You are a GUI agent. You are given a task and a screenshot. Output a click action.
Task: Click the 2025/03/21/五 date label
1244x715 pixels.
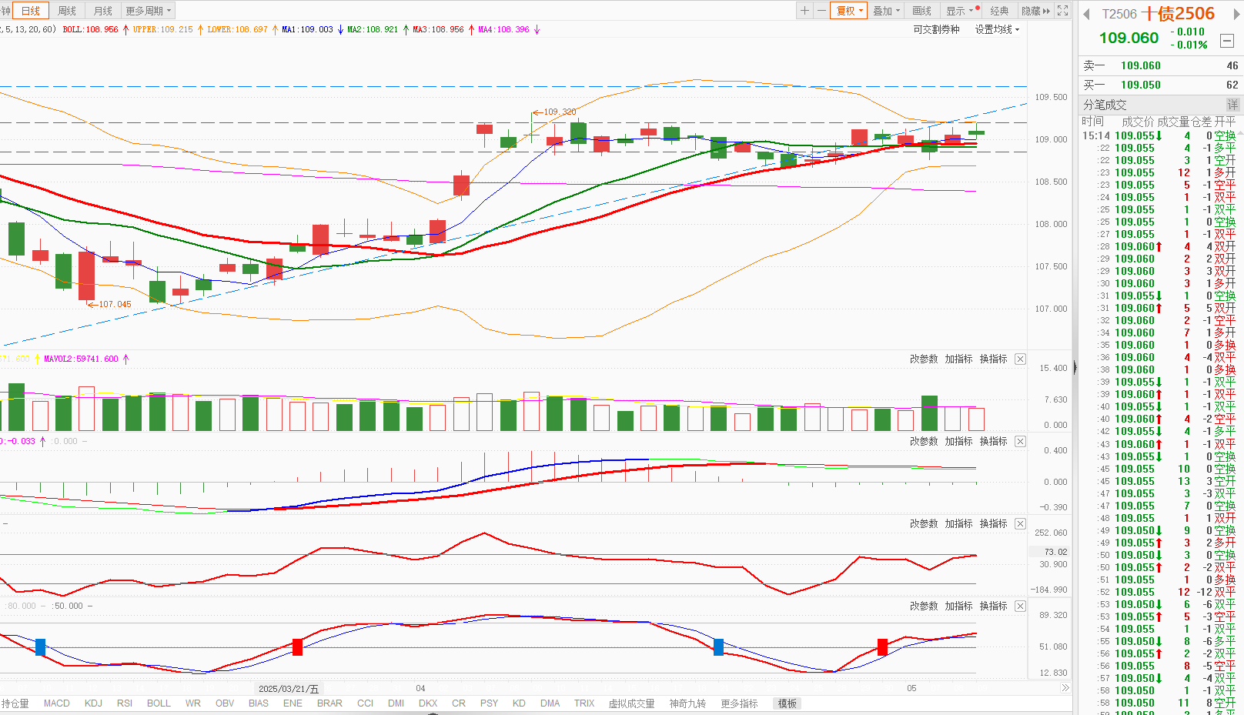click(x=289, y=688)
